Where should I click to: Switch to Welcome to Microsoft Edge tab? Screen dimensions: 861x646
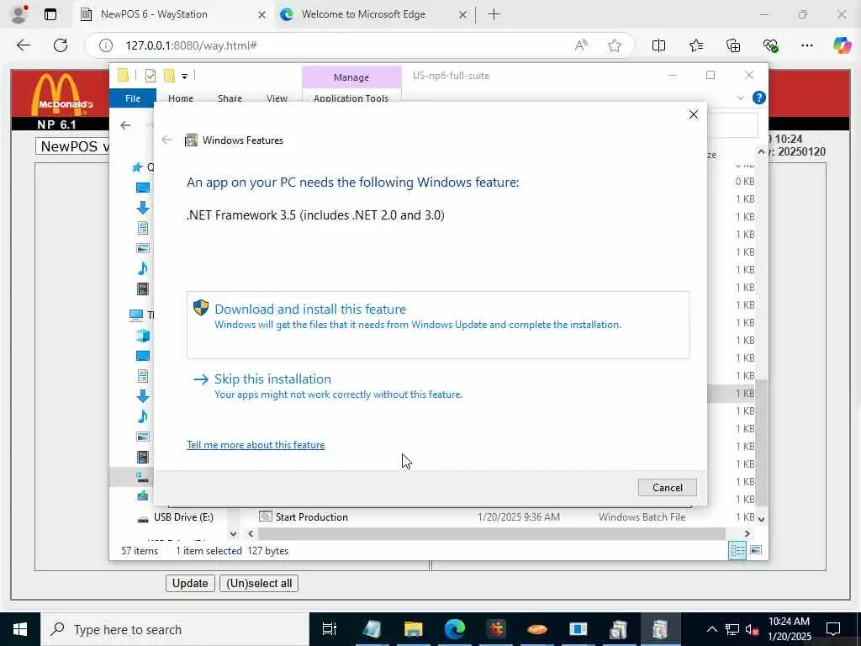[x=363, y=14]
